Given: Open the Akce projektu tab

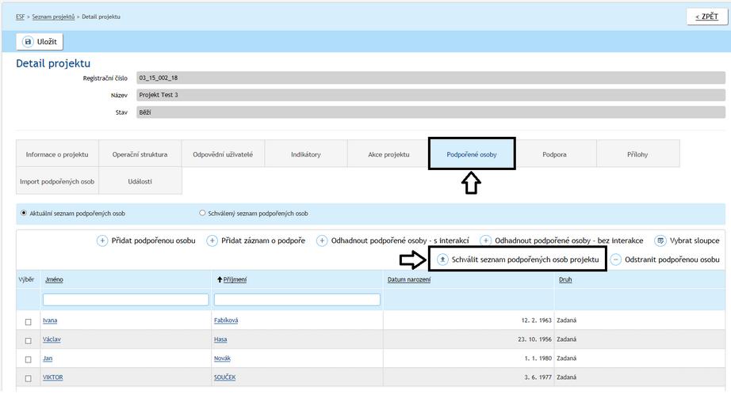Looking at the screenshot, I should (x=388, y=154).
